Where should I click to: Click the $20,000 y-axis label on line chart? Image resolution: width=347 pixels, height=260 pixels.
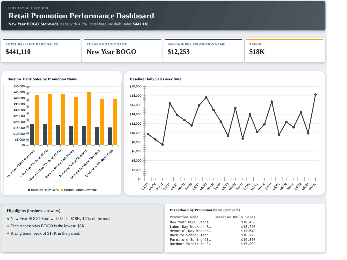(135, 86)
